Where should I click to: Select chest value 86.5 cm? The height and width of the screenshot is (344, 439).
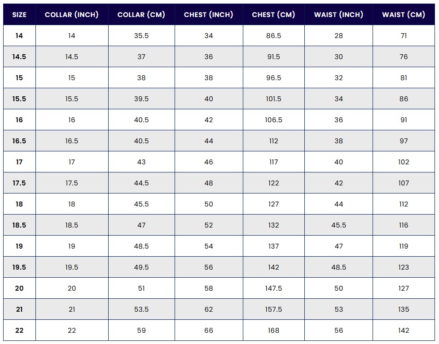273,36
